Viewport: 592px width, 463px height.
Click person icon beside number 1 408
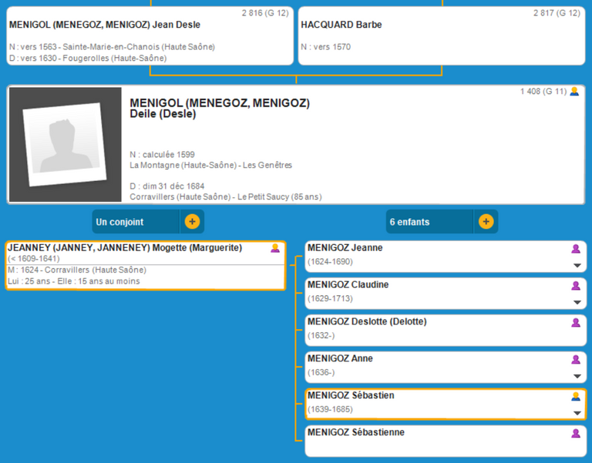point(574,92)
